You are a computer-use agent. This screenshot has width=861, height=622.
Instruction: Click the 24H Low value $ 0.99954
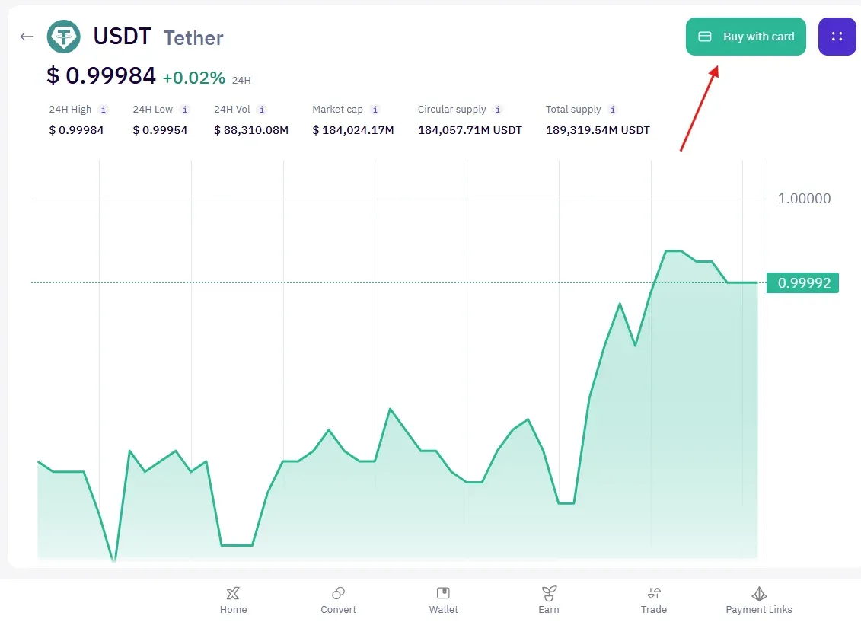(x=160, y=130)
